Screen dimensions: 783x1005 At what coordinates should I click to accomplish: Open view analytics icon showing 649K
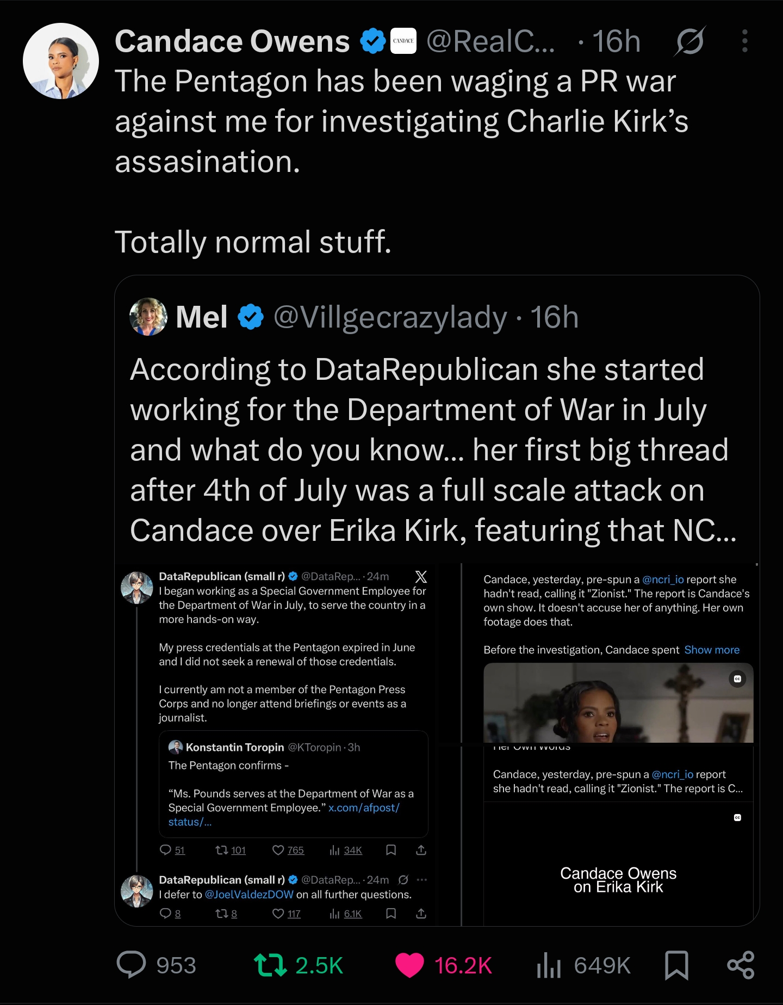tap(549, 965)
